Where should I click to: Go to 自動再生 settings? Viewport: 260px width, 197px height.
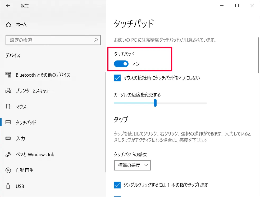click(x=25, y=170)
